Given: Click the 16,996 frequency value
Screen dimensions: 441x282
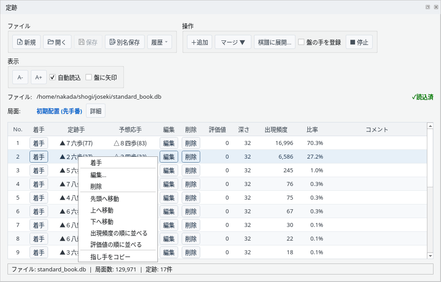Looking at the screenshot, I should point(284,143).
